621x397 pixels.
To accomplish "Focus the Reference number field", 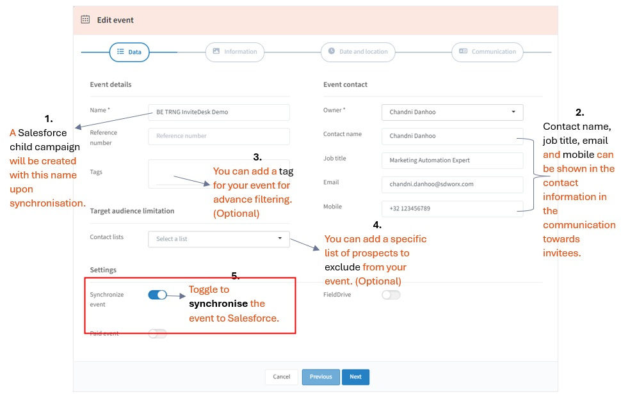I will (x=218, y=136).
